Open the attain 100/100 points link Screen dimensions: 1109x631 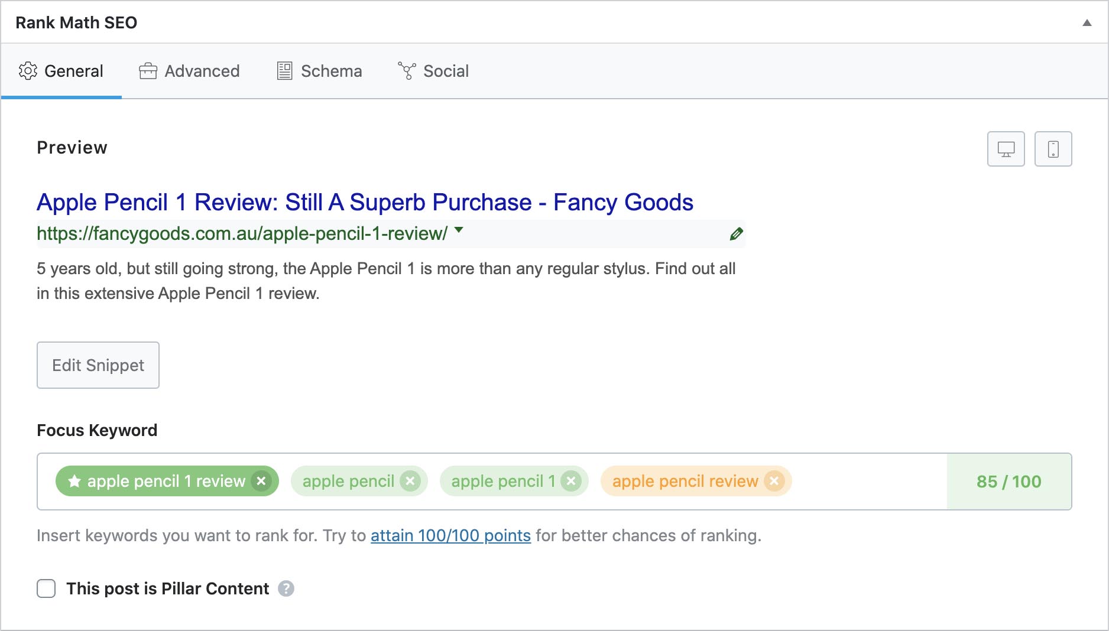(x=450, y=535)
